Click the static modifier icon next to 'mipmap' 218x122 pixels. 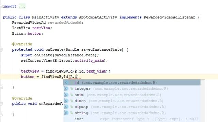[72, 107]
